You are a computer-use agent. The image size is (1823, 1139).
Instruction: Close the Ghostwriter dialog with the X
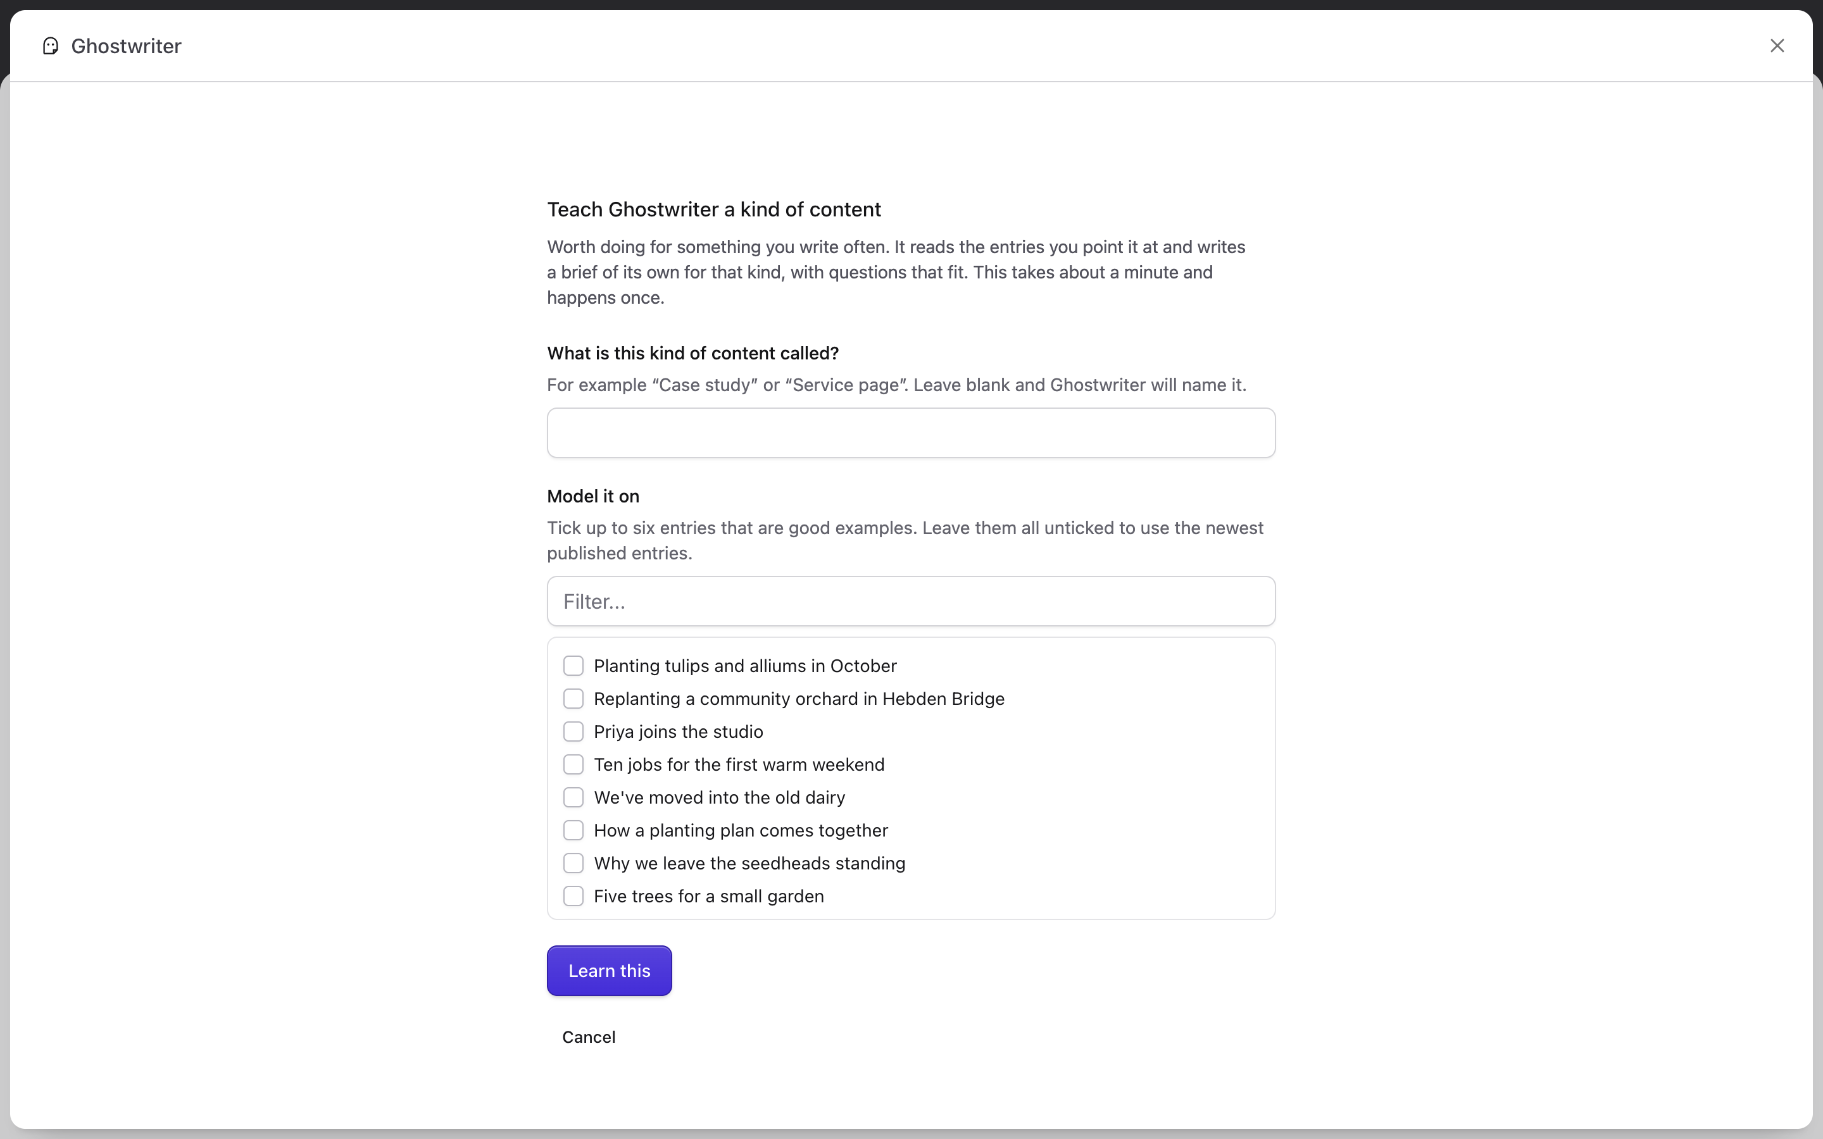click(x=1777, y=46)
